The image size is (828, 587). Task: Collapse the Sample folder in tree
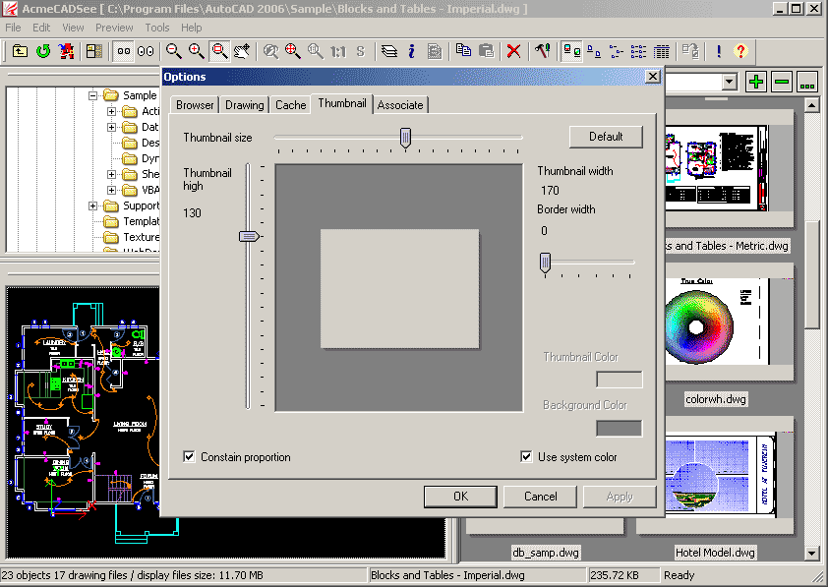(93, 95)
